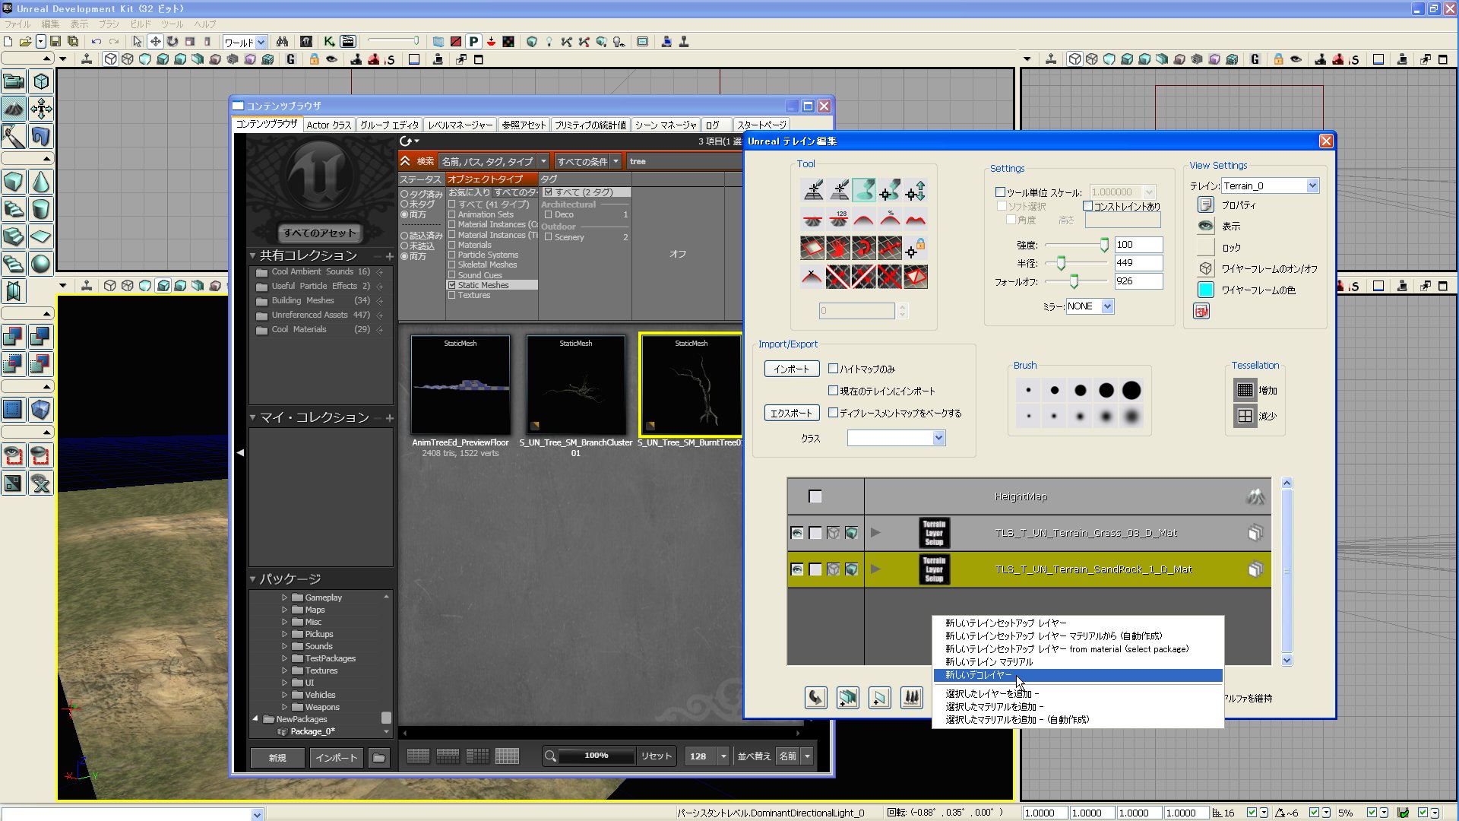
Task: Click the Tessellation increase (増加) grid icon
Action: point(1245,390)
